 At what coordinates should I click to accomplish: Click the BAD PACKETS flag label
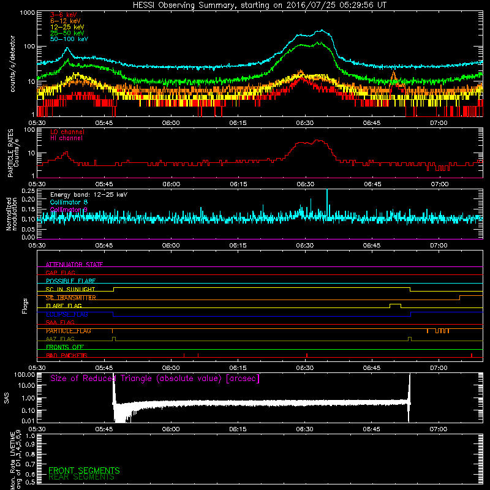coord(67,356)
